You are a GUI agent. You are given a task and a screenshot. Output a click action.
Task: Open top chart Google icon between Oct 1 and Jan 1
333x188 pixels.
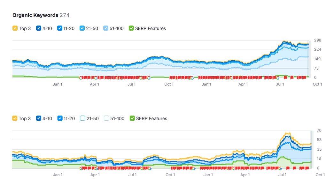192,78
